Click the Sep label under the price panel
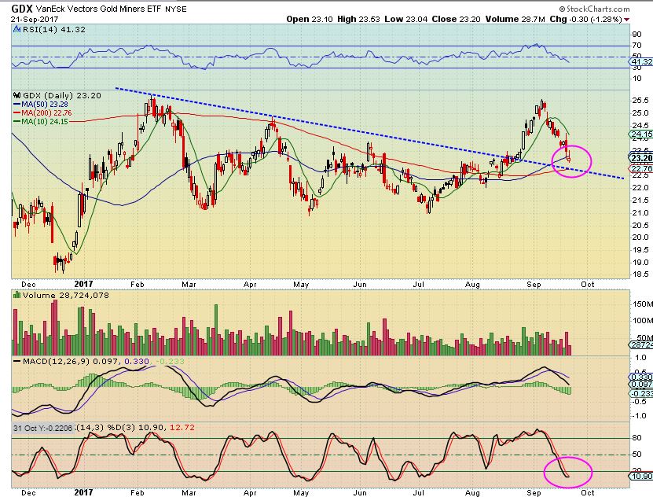 click(534, 285)
